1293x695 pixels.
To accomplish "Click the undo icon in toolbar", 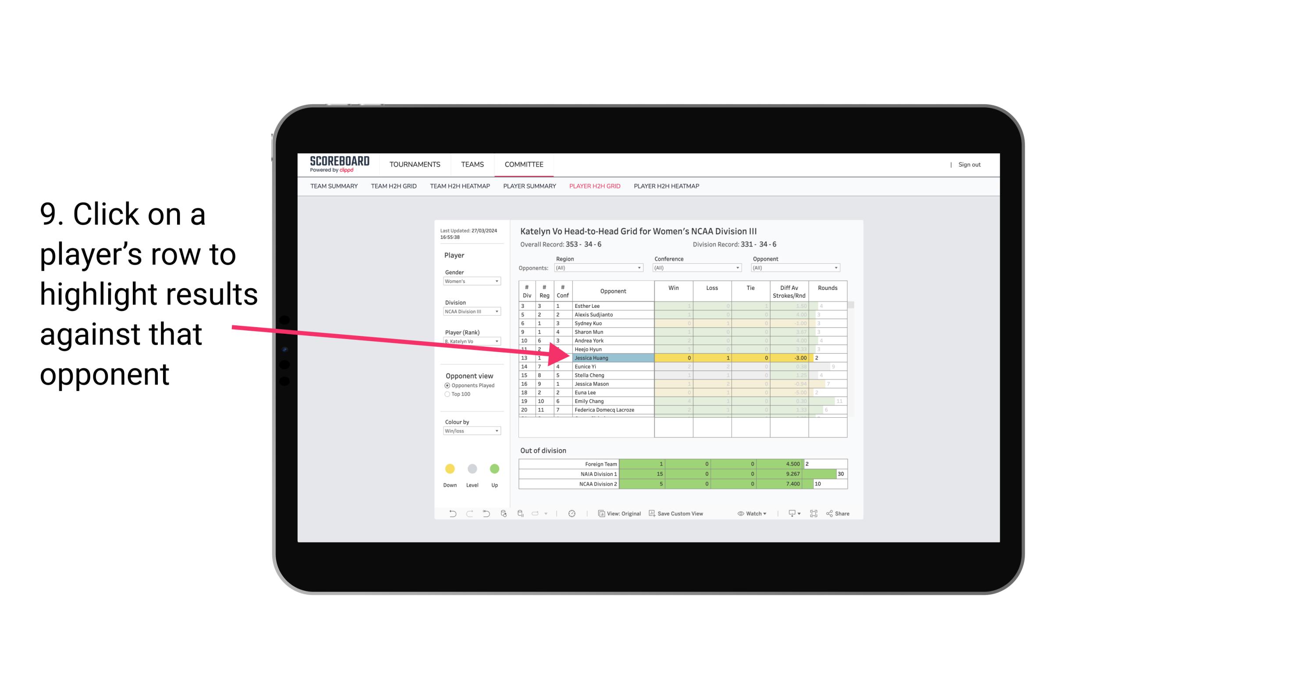I will pyautogui.click(x=450, y=515).
